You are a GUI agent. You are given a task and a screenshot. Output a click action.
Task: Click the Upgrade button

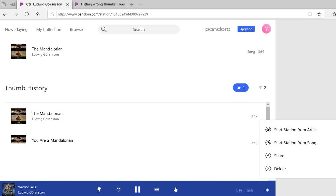246,29
